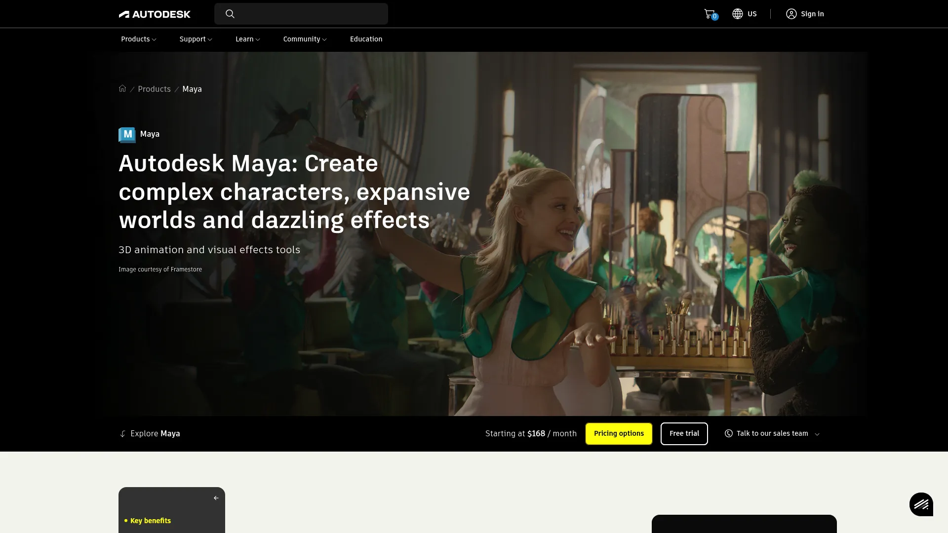Click the Maya product logo icon
Viewport: 948px width, 533px height.
click(127, 135)
